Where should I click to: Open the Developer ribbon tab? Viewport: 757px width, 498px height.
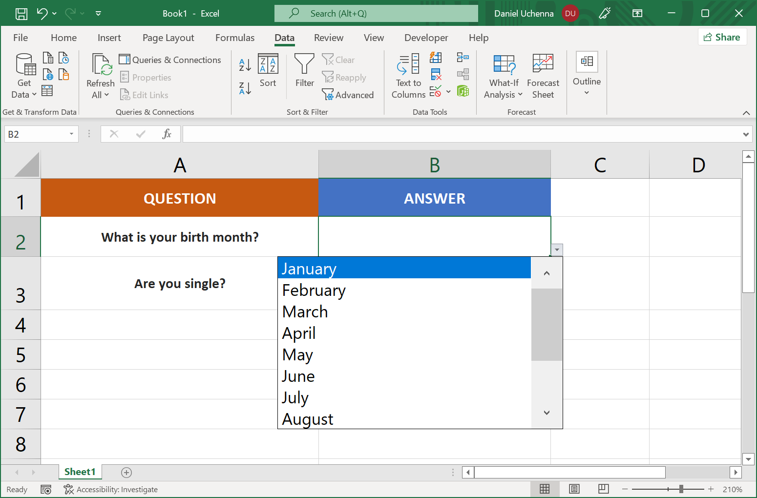426,38
